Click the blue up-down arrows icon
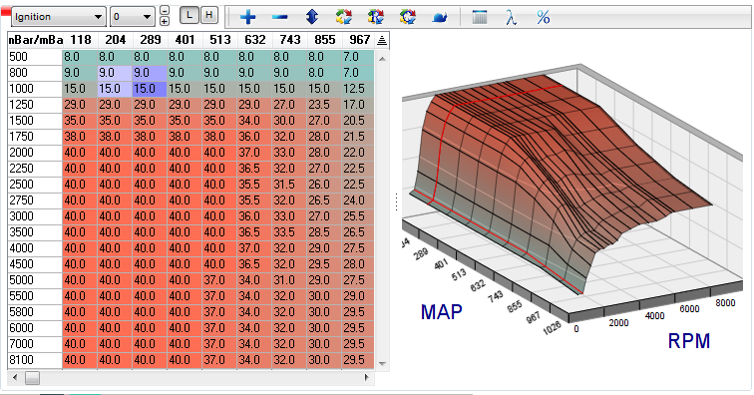The width and height of the screenshot is (754, 395). 311,17
